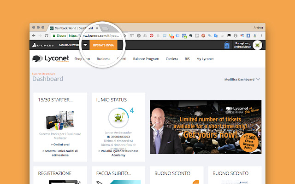The image size is (295, 184).
Task: Open the My Lyconet menu
Action: [205, 59]
